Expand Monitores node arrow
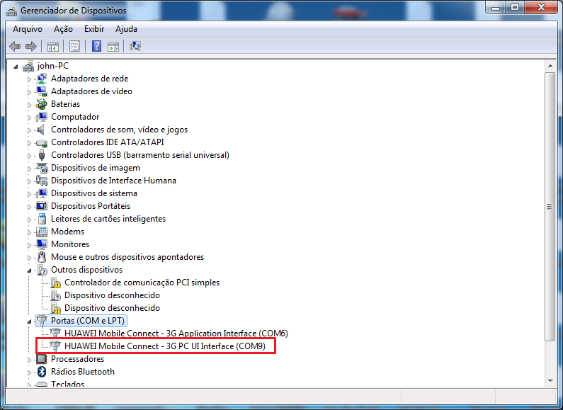The height and width of the screenshot is (410, 563). tap(30, 245)
